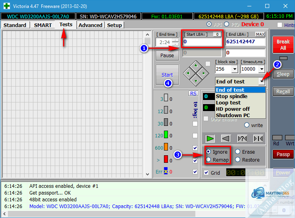Click the RS reset counters button

(x=193, y=93)
